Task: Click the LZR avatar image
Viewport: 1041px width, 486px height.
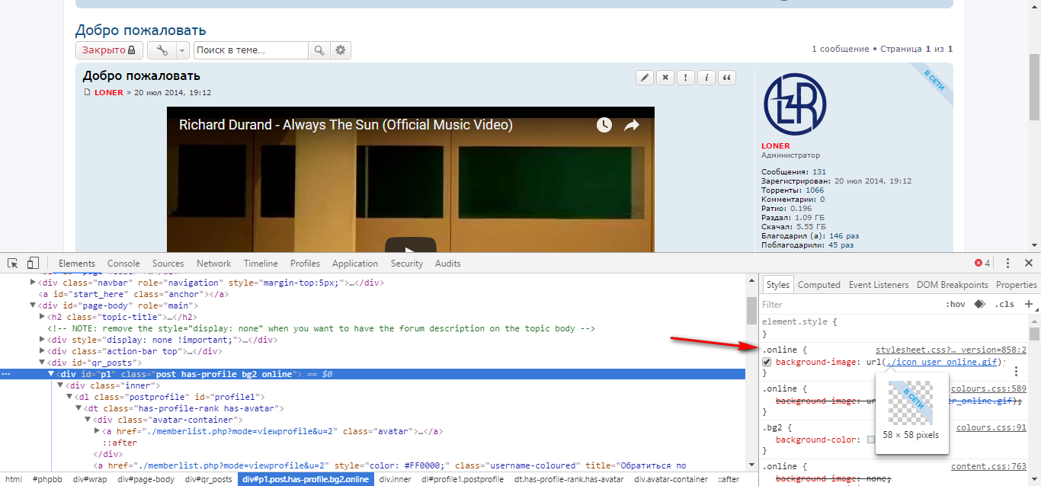Action: pyautogui.click(x=795, y=104)
